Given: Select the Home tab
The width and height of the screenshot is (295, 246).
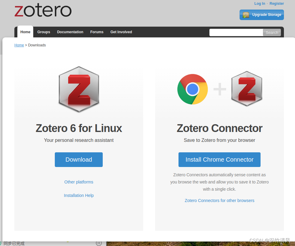Looking at the screenshot, I should coord(25,32).
